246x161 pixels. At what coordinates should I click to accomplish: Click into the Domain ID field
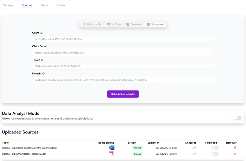click(x=123, y=80)
